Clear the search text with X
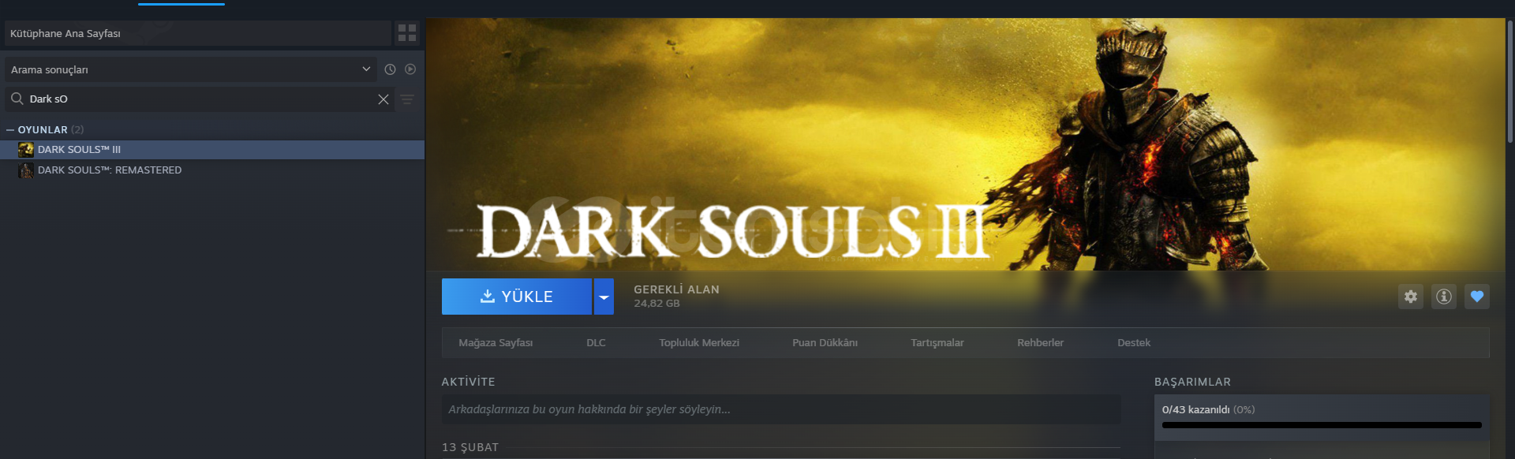Image resolution: width=1515 pixels, height=459 pixels. tap(383, 99)
